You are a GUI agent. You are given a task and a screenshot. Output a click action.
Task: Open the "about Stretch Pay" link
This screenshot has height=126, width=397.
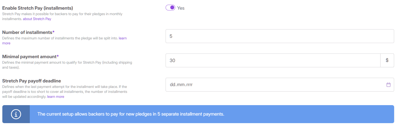[37, 19]
